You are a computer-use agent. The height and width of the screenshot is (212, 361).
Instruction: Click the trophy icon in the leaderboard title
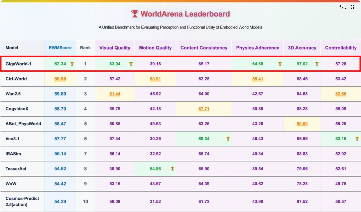135,14
